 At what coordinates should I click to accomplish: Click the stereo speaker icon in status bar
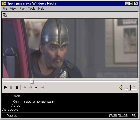coord(134,115)
